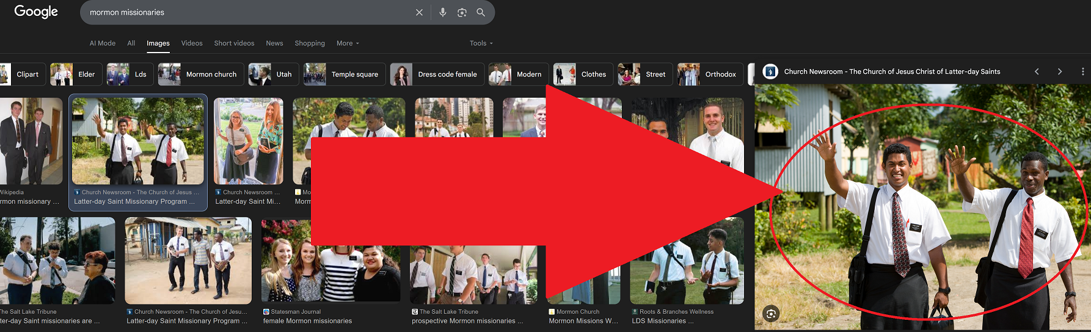Open the female Mormon missionaries caption link
Viewport: 1091px width, 332px height.
pyautogui.click(x=307, y=321)
